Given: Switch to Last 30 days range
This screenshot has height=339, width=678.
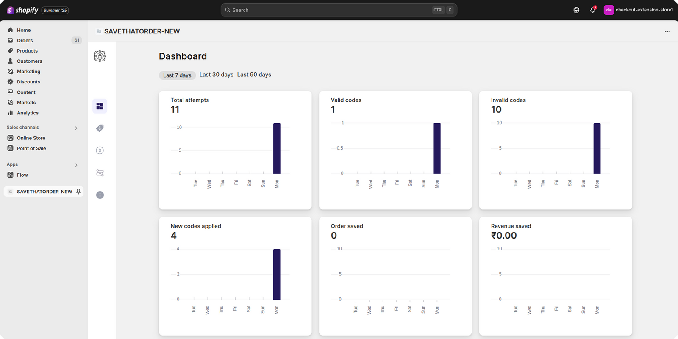Looking at the screenshot, I should point(216,75).
